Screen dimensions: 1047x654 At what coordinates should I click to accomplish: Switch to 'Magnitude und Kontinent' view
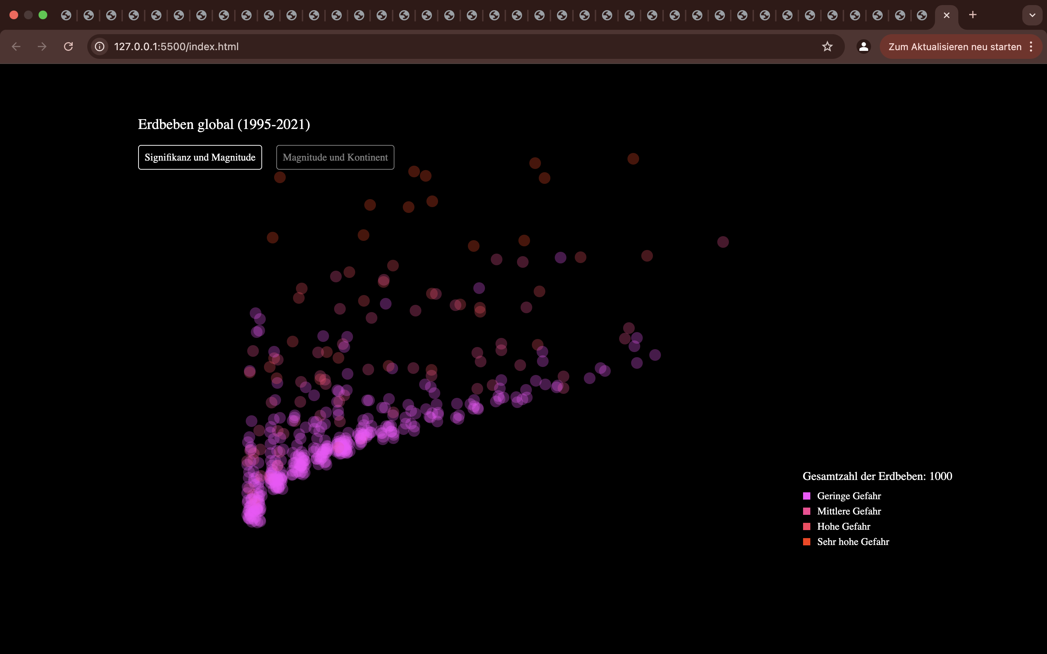[335, 157]
